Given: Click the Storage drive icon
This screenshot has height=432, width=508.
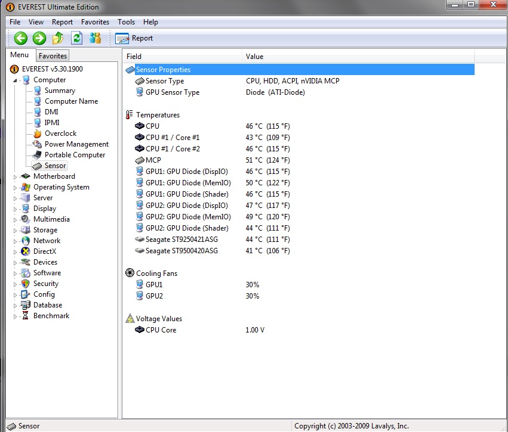Looking at the screenshot, I should [x=26, y=230].
